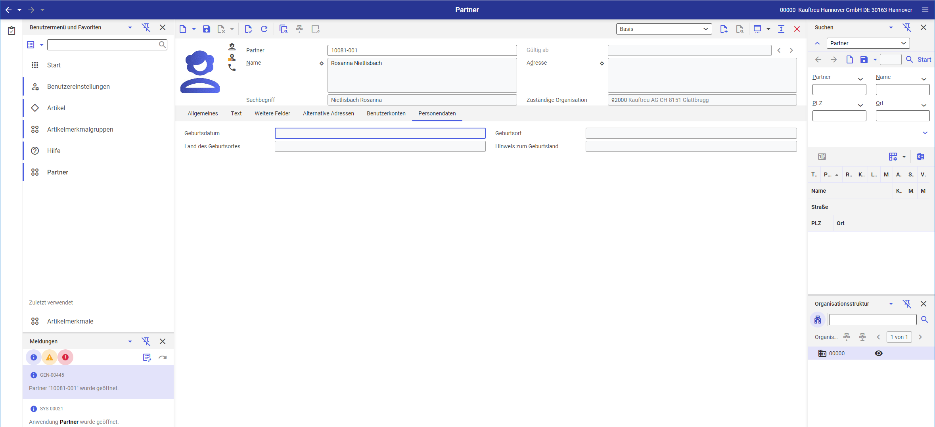Save the partner record via toolbar save icon

[207, 29]
